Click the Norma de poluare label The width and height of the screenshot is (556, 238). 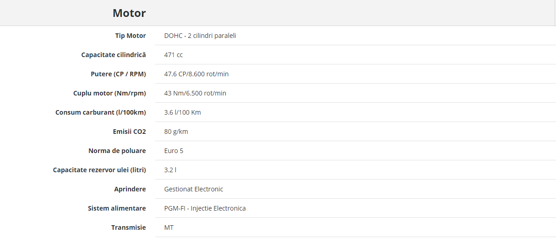tap(117, 151)
